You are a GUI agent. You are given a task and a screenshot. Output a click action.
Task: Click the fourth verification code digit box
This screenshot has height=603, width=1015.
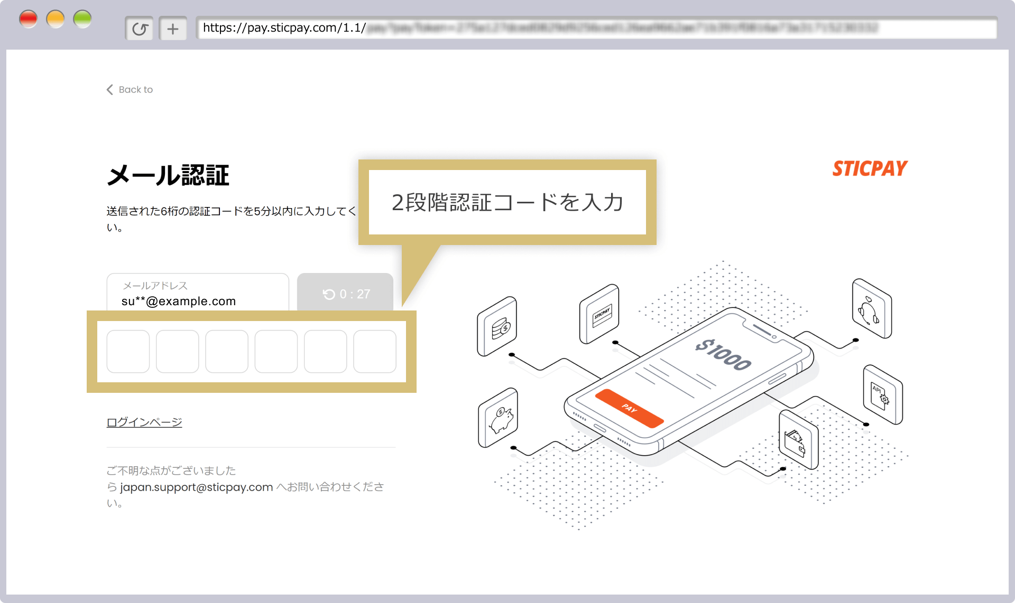pyautogui.click(x=276, y=352)
